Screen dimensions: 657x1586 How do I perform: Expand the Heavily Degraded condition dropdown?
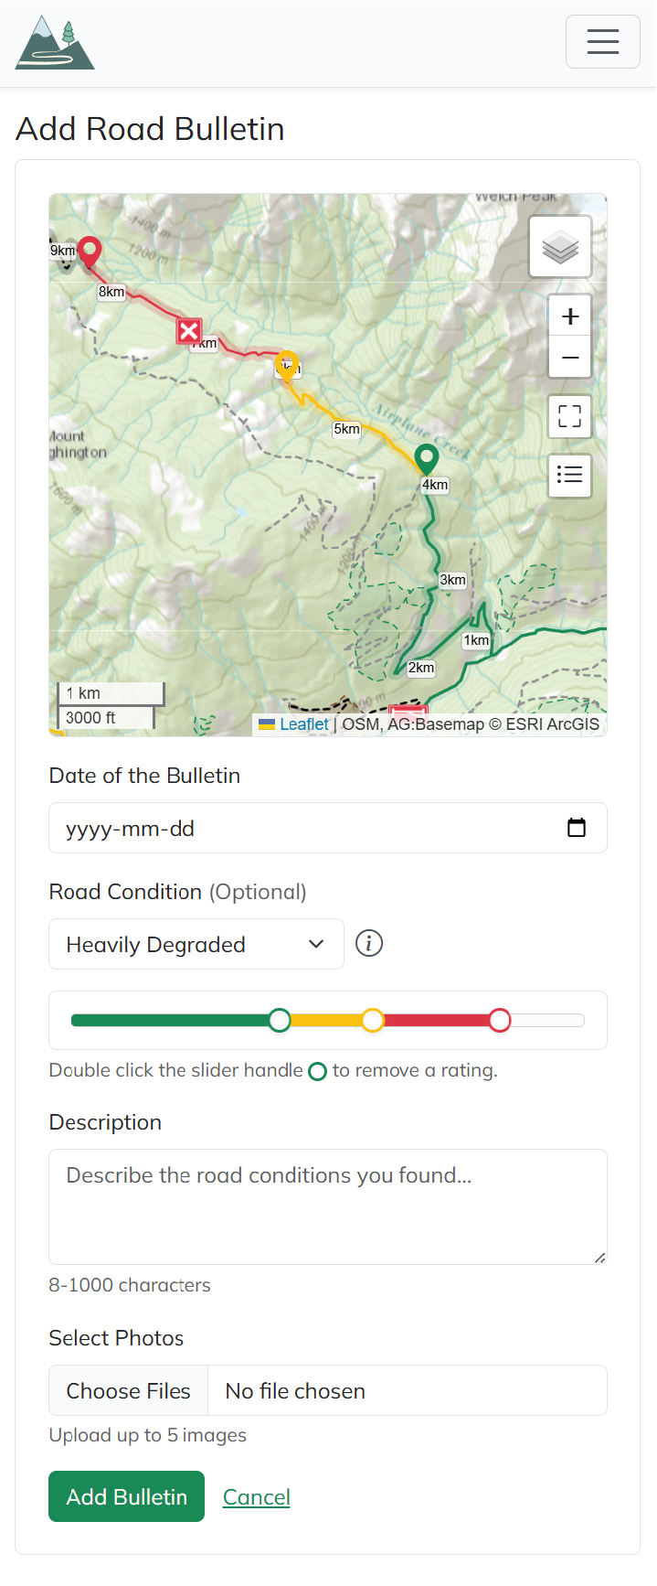coord(196,944)
